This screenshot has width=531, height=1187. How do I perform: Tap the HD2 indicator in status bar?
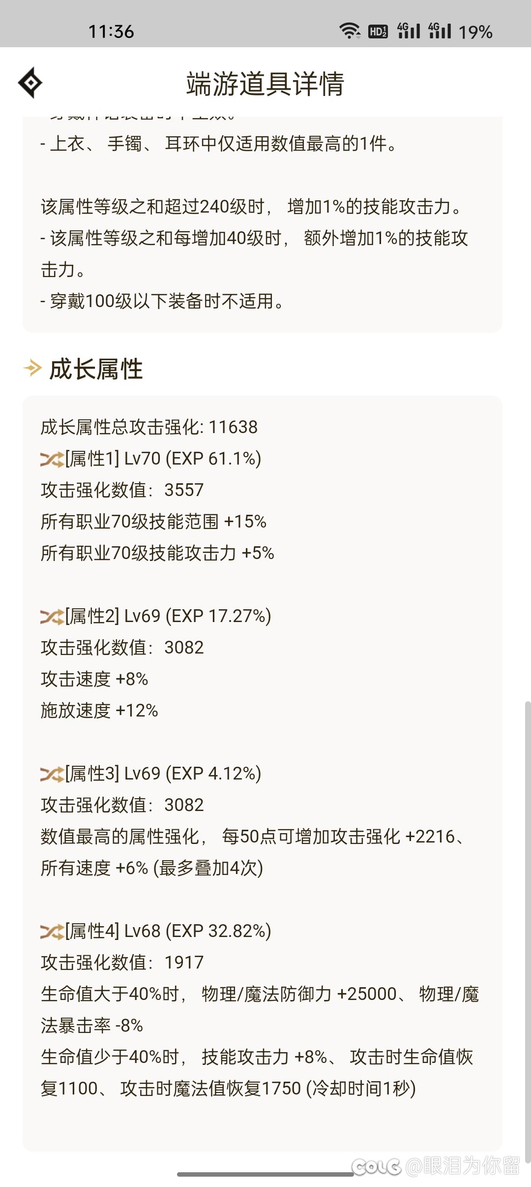pyautogui.click(x=378, y=31)
